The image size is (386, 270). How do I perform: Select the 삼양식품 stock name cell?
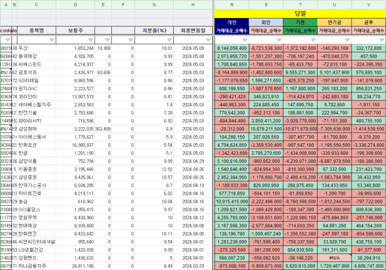(x=36, y=161)
